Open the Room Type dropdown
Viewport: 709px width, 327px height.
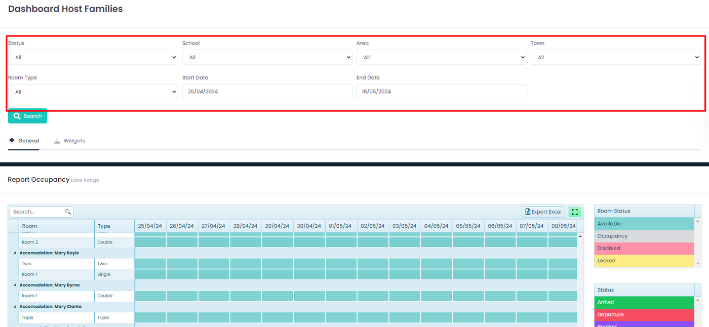click(x=93, y=92)
